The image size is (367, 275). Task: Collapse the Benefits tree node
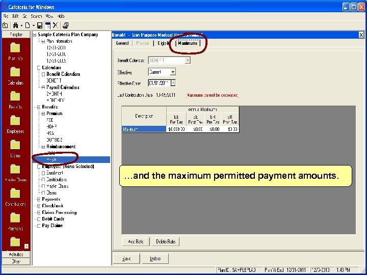pyautogui.click(x=39, y=107)
